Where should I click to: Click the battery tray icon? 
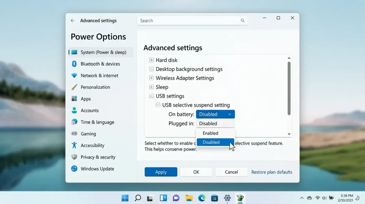click(331, 198)
